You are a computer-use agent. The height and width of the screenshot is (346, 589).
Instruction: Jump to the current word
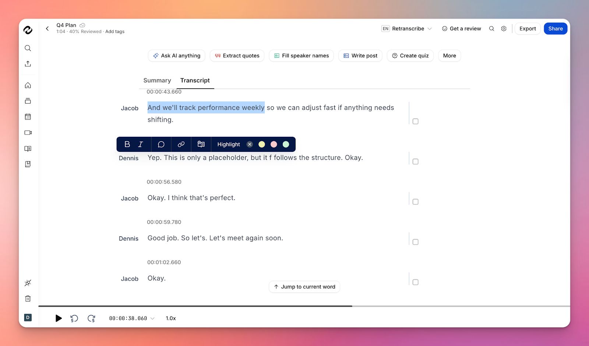[304, 286]
